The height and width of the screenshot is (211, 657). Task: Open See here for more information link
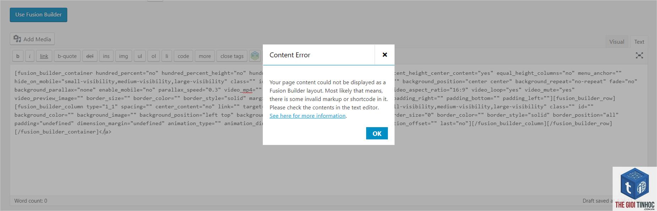[308, 116]
